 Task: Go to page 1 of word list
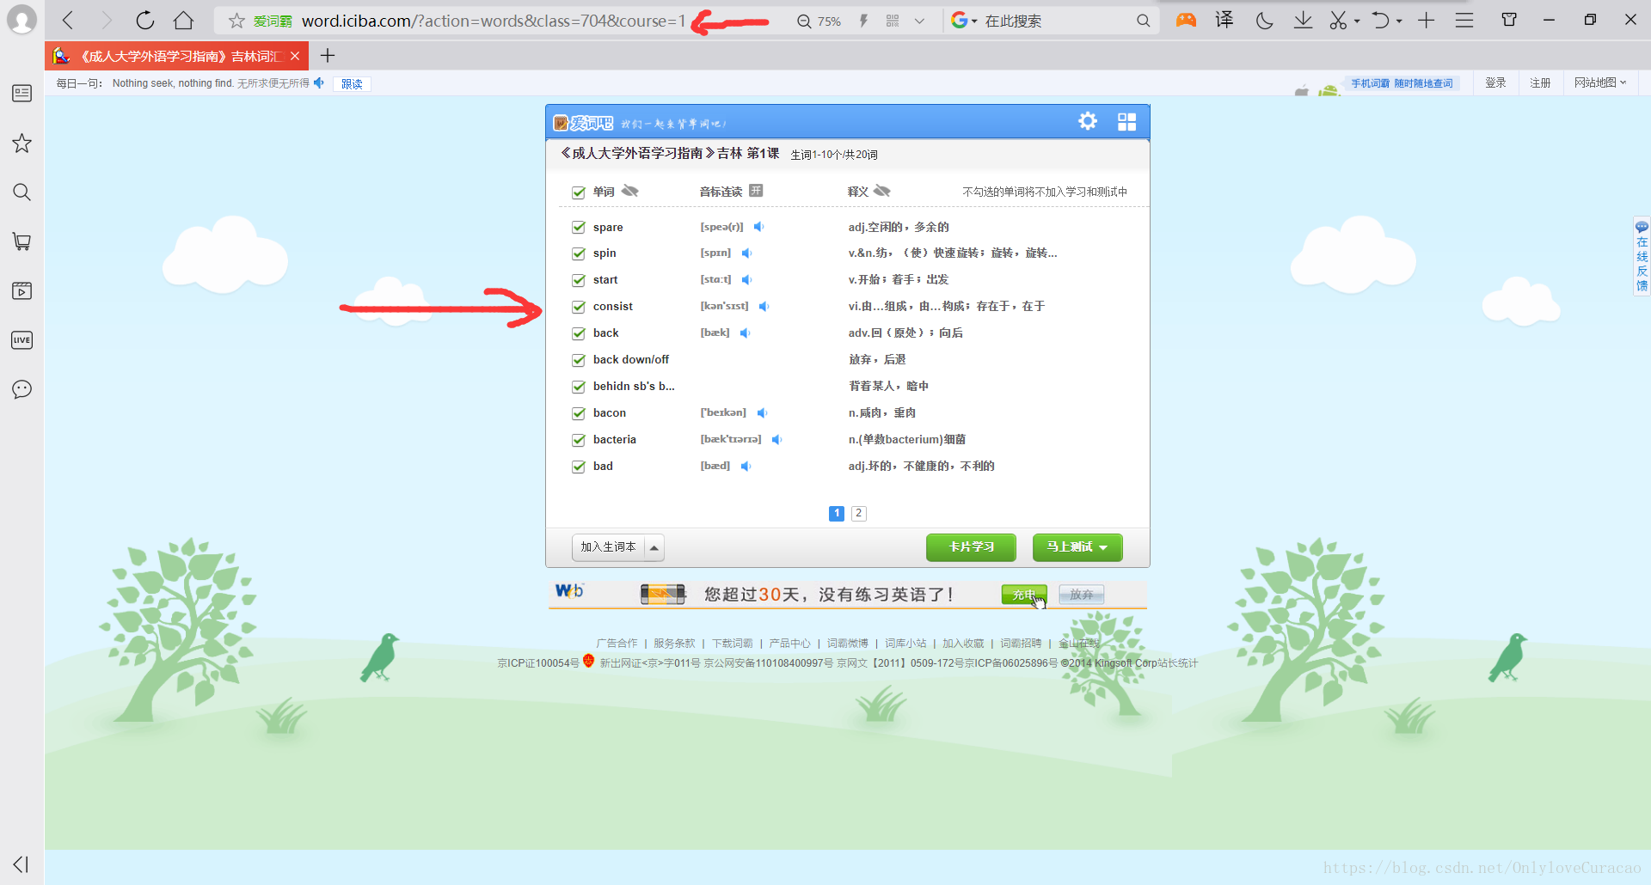coord(837,514)
